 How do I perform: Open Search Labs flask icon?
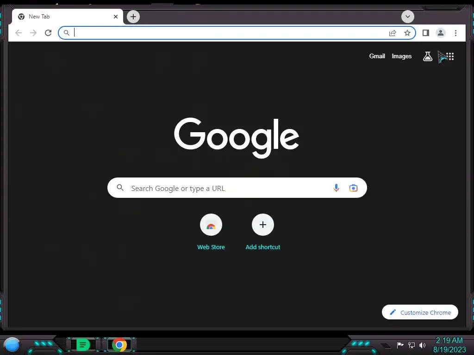[x=427, y=56]
